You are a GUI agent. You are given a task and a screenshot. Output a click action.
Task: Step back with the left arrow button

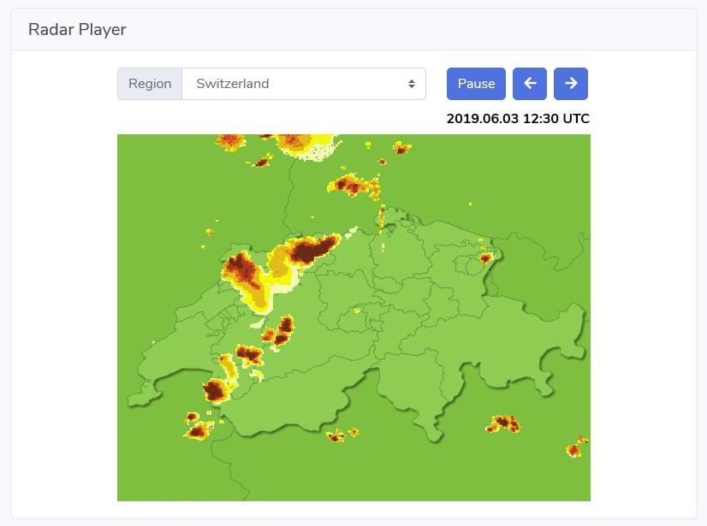pyautogui.click(x=529, y=84)
